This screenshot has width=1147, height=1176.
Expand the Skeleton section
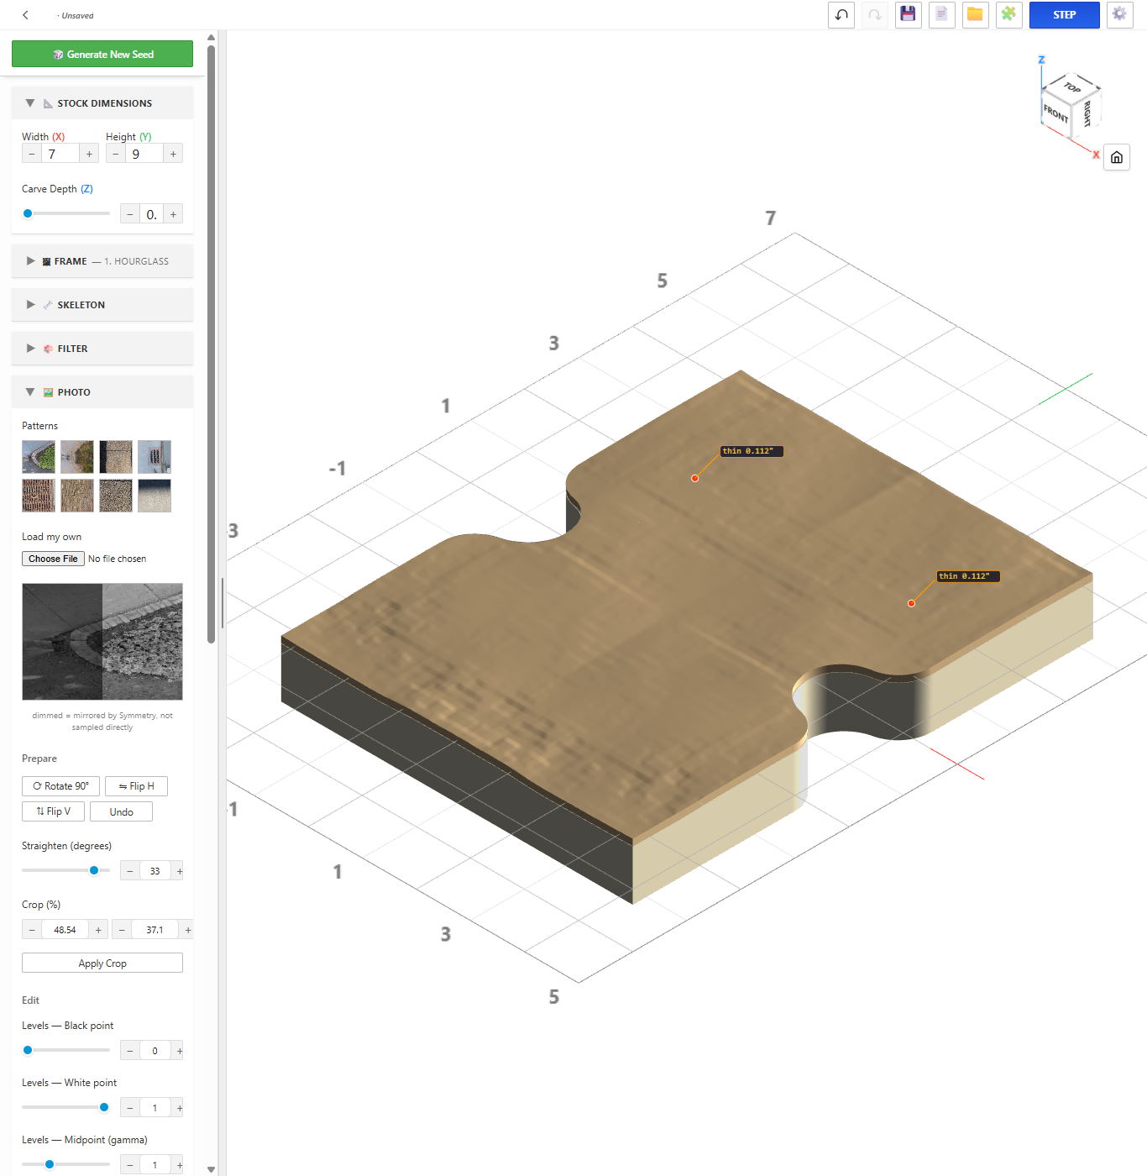point(102,305)
